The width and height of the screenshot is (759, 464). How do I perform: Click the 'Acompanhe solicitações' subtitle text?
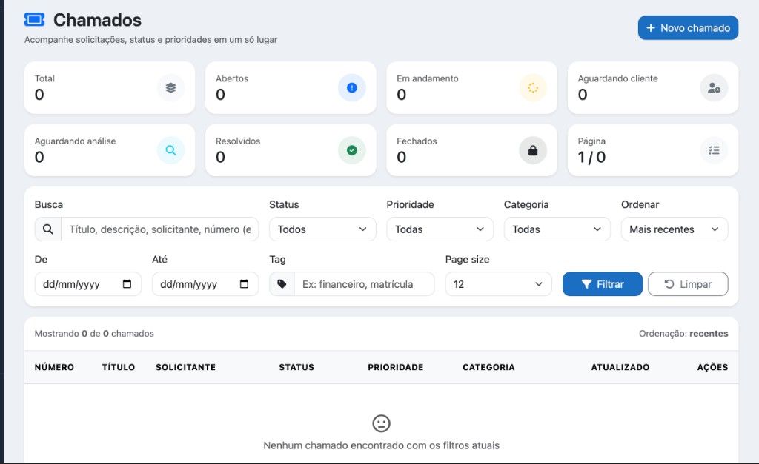(150, 40)
